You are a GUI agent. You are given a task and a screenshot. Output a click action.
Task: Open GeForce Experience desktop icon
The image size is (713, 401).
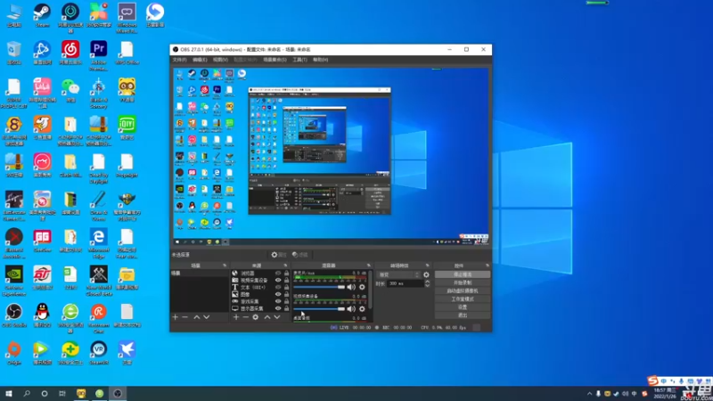coord(14,281)
